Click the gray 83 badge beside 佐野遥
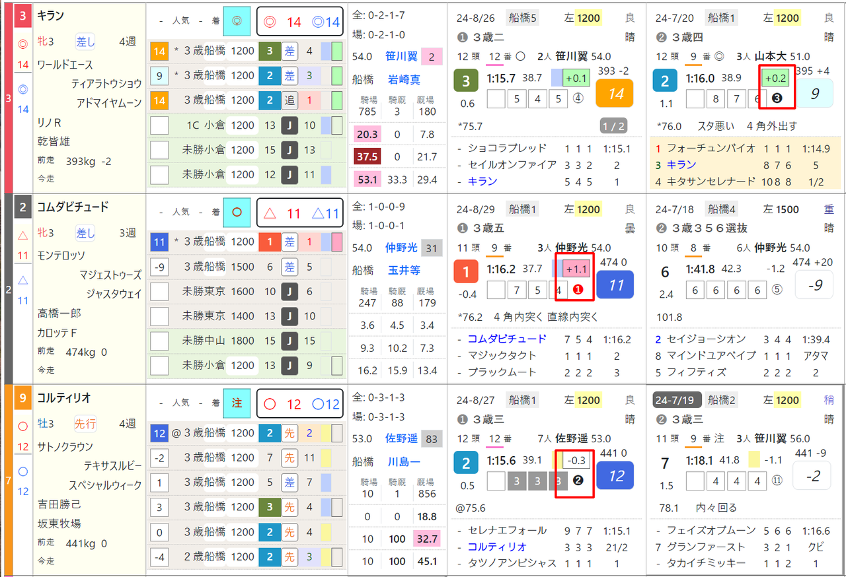Viewport: 846px width, 577px height. [432, 438]
